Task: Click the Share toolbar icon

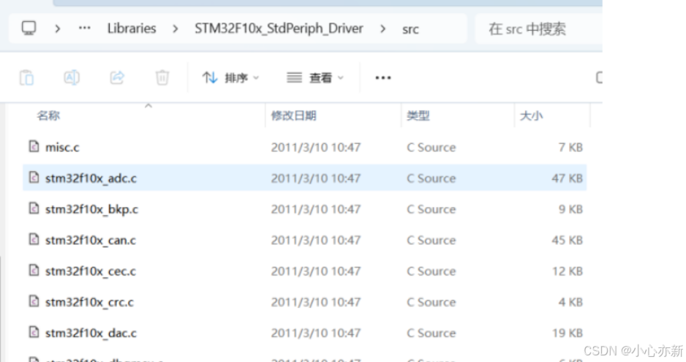Action: point(117,78)
